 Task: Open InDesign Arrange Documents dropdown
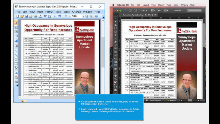[166, 10]
